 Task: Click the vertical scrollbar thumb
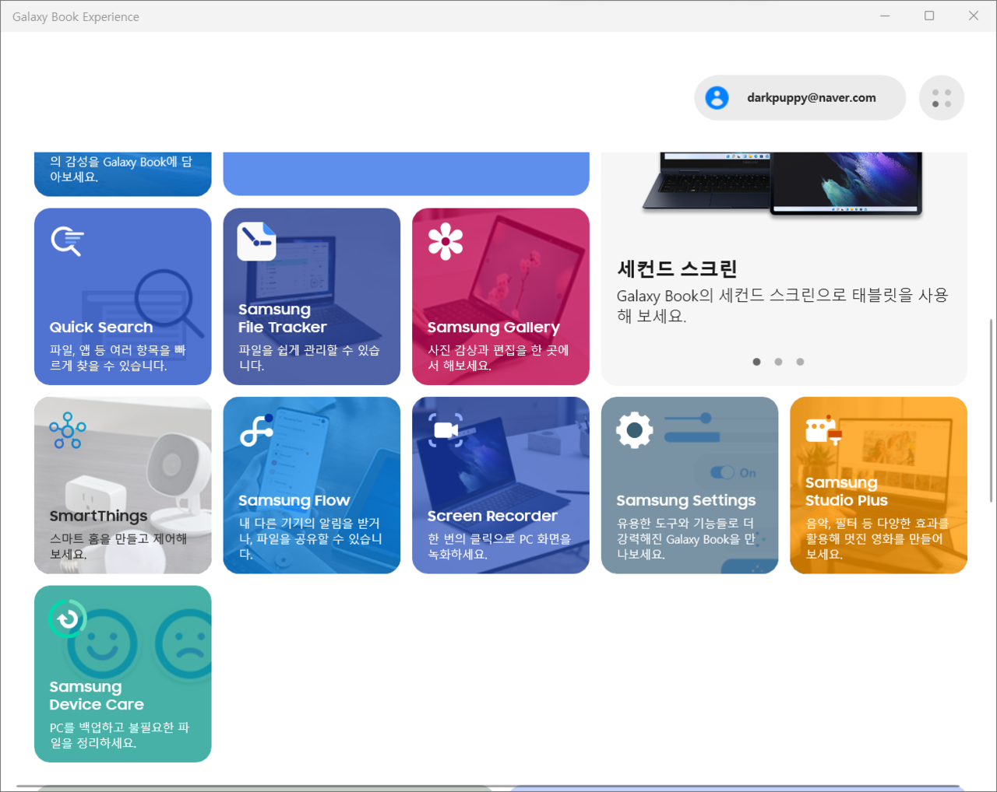point(991,410)
